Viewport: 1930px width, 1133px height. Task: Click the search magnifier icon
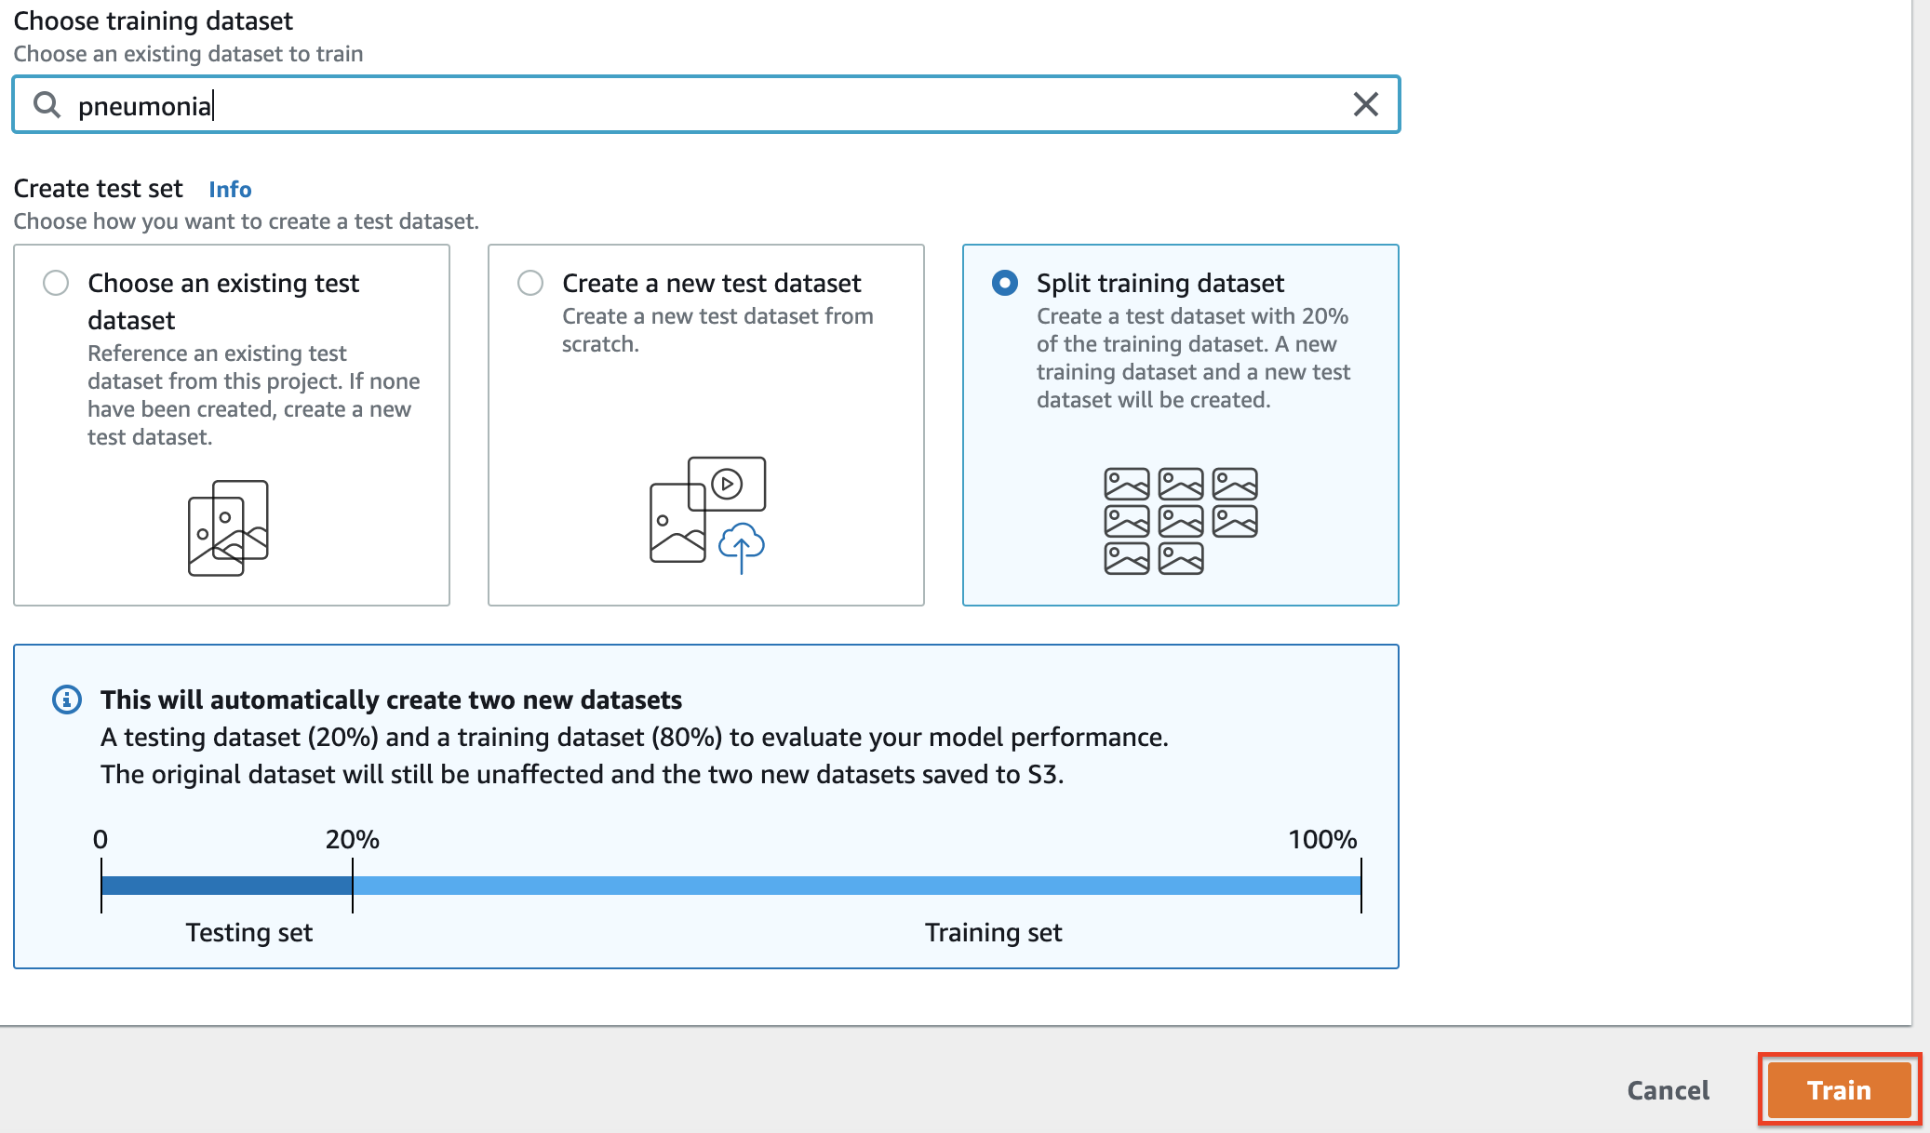tap(47, 105)
